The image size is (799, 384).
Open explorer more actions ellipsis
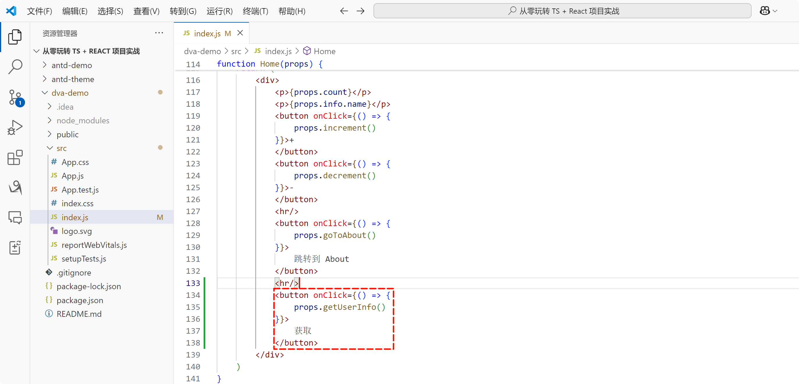click(x=159, y=33)
